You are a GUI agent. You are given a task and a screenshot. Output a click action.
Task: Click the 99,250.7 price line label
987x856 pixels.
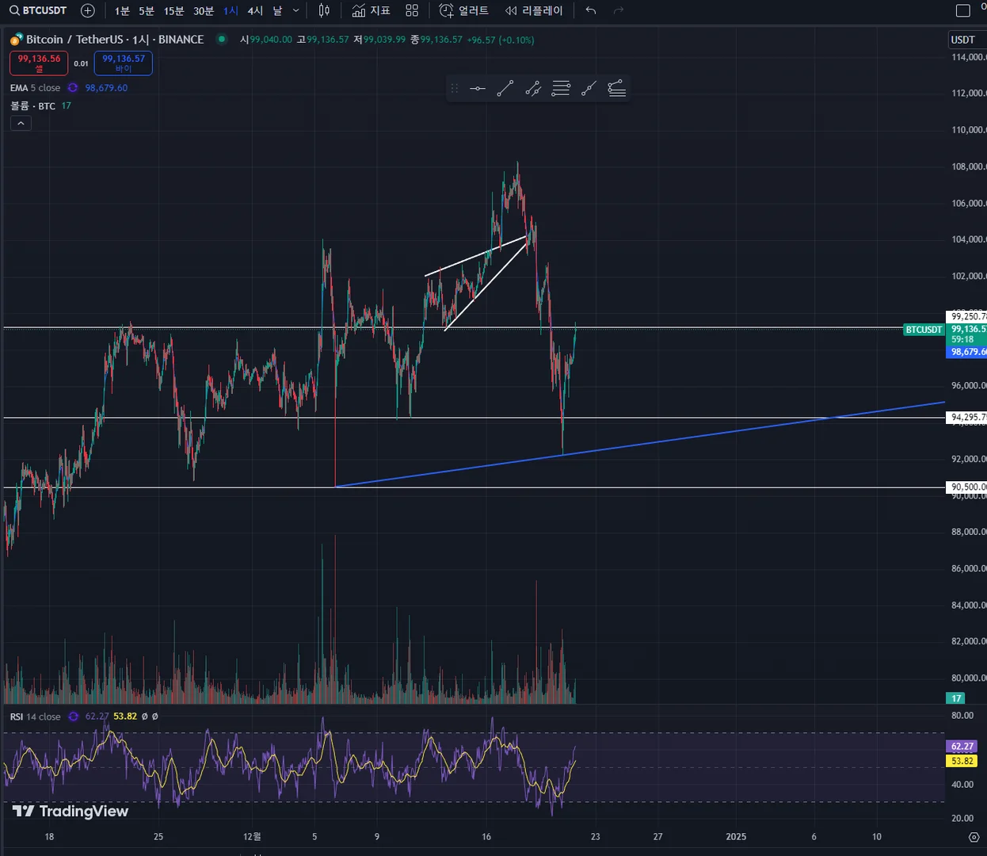point(967,316)
